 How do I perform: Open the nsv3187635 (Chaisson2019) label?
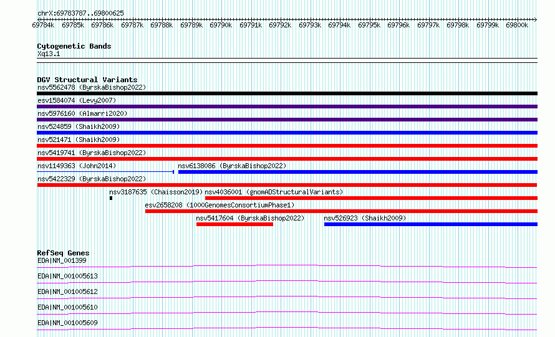[x=156, y=192]
